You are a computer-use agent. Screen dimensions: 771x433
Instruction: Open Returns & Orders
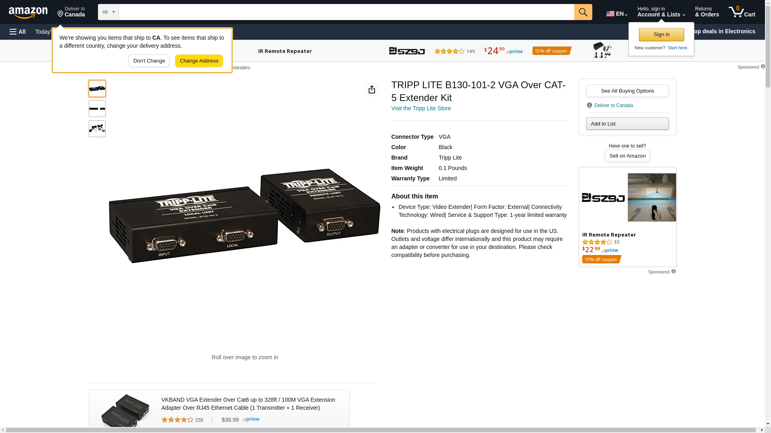click(707, 12)
